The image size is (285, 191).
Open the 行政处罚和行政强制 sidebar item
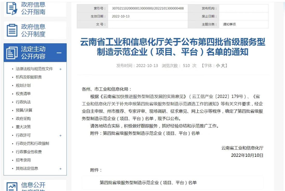(x=32, y=144)
